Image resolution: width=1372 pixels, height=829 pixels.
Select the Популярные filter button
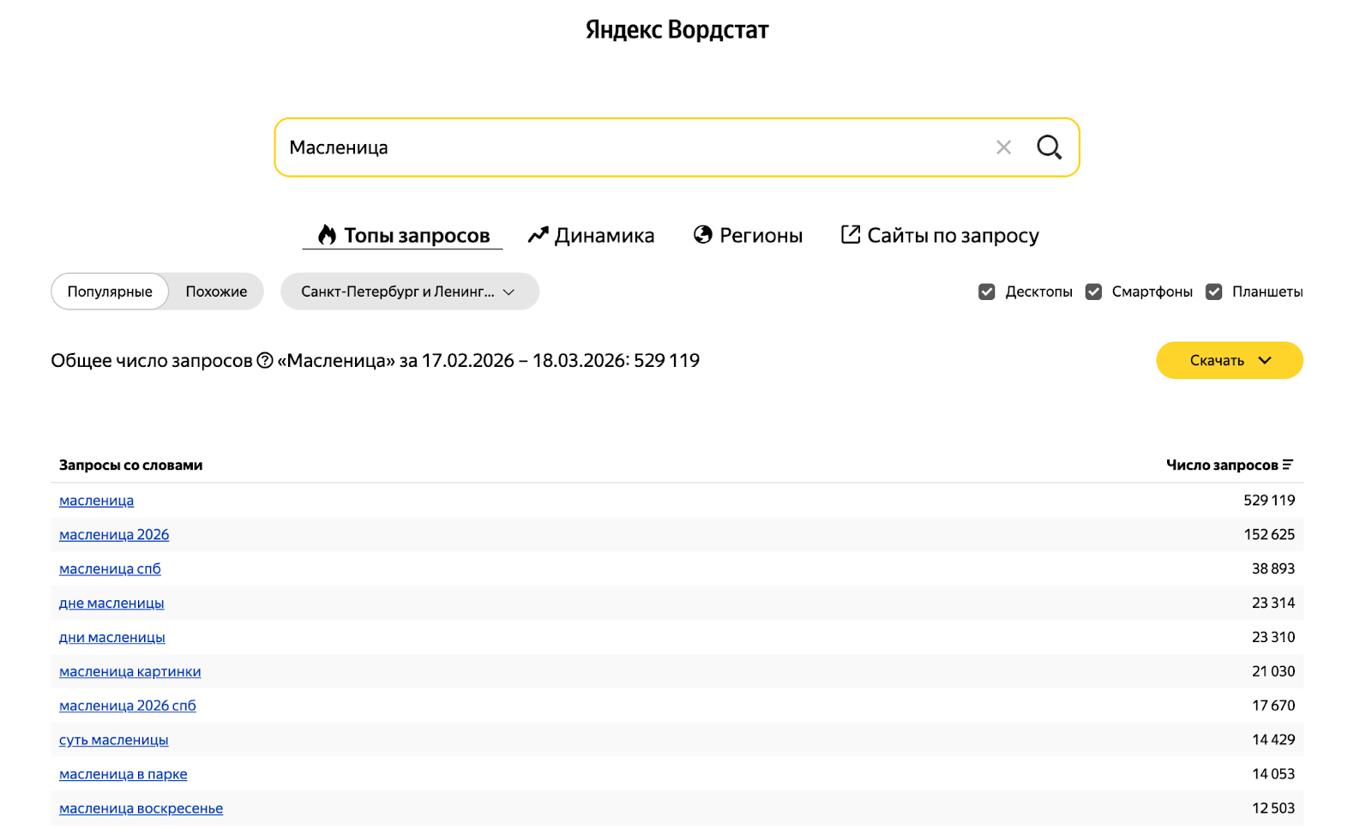(110, 291)
